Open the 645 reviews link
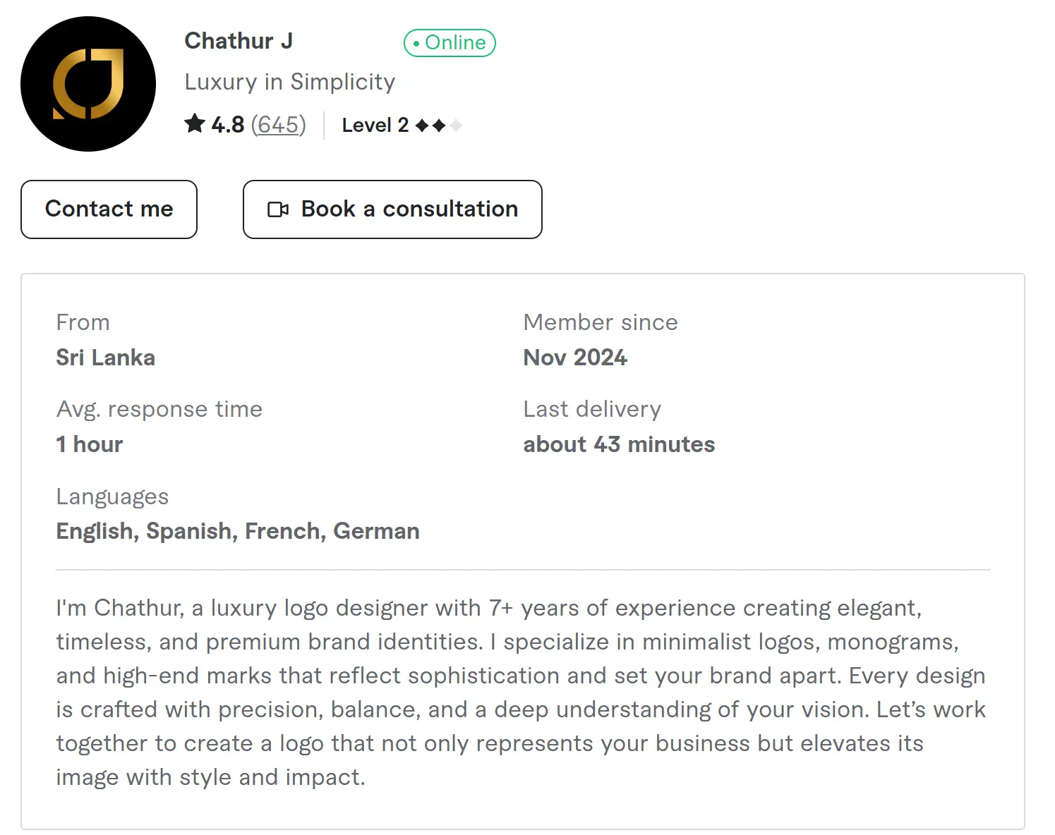1055x835 pixels. 278,125
